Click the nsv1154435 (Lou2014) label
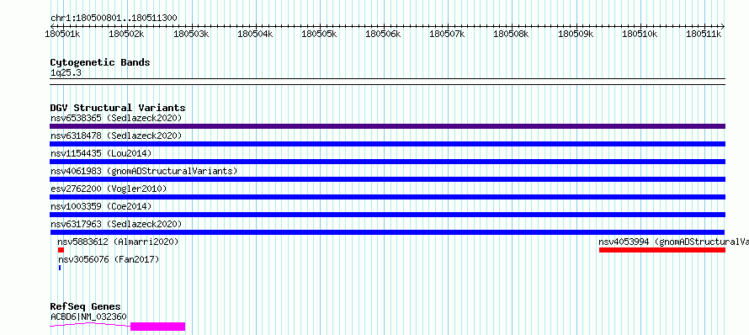Viewport: 749px width, 335px height. pyautogui.click(x=101, y=153)
